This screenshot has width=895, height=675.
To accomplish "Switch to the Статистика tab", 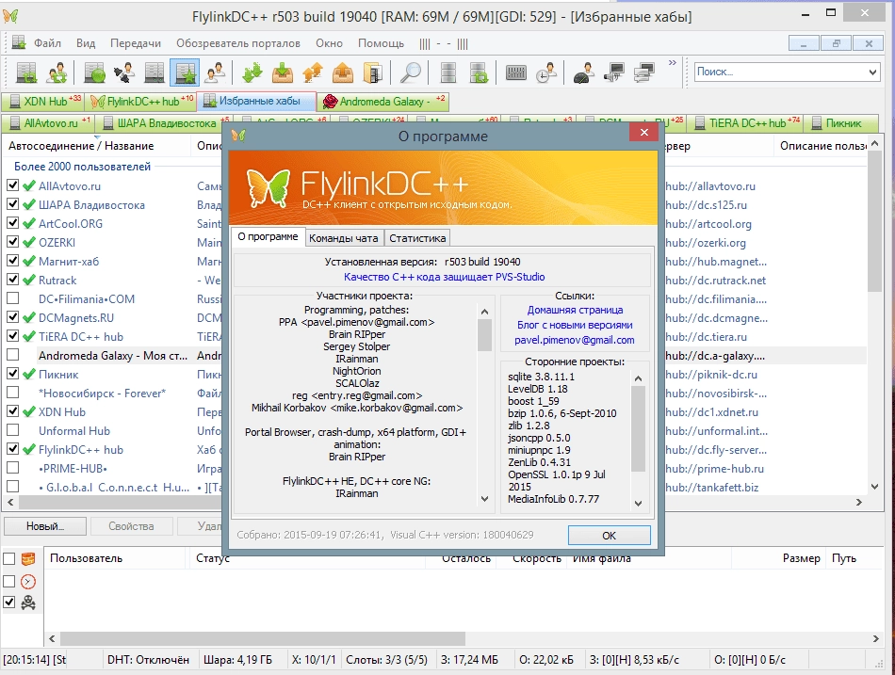I will pyautogui.click(x=417, y=238).
